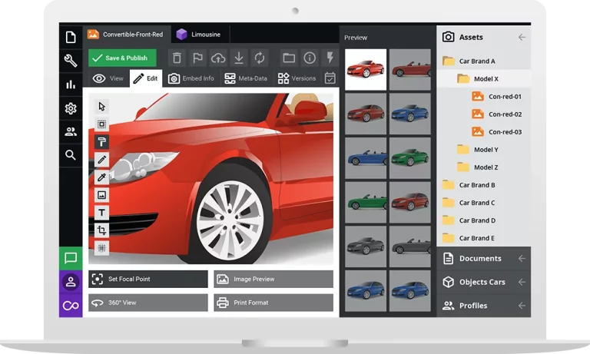Switch to the Convertible-Front-Red tab

tap(127, 35)
